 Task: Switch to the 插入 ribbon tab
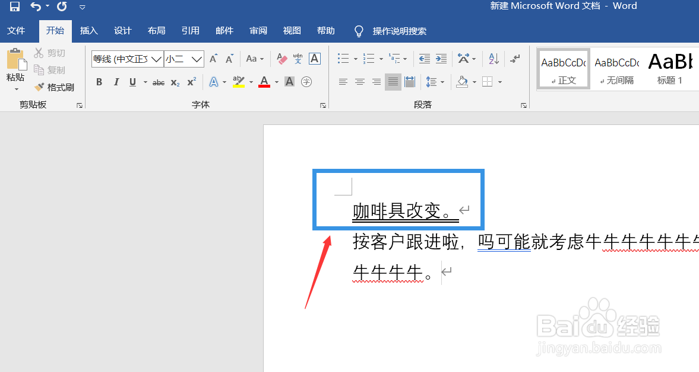click(x=88, y=31)
